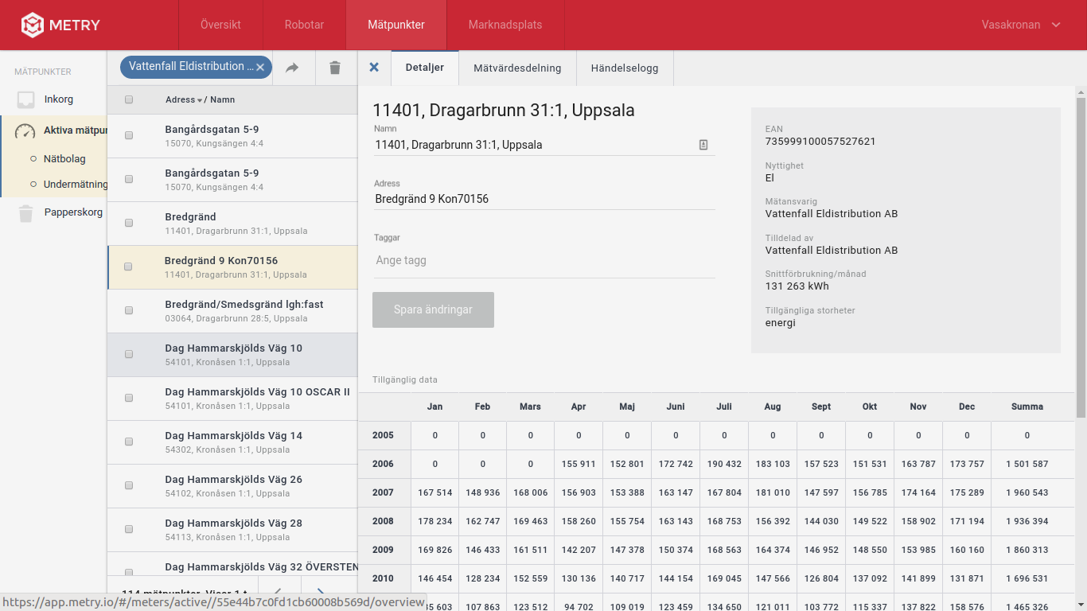Screen dimensions: 1087x611
Task: Check the Dag Hammarskjölds Väg 14 checkbox
Action: coord(129,442)
